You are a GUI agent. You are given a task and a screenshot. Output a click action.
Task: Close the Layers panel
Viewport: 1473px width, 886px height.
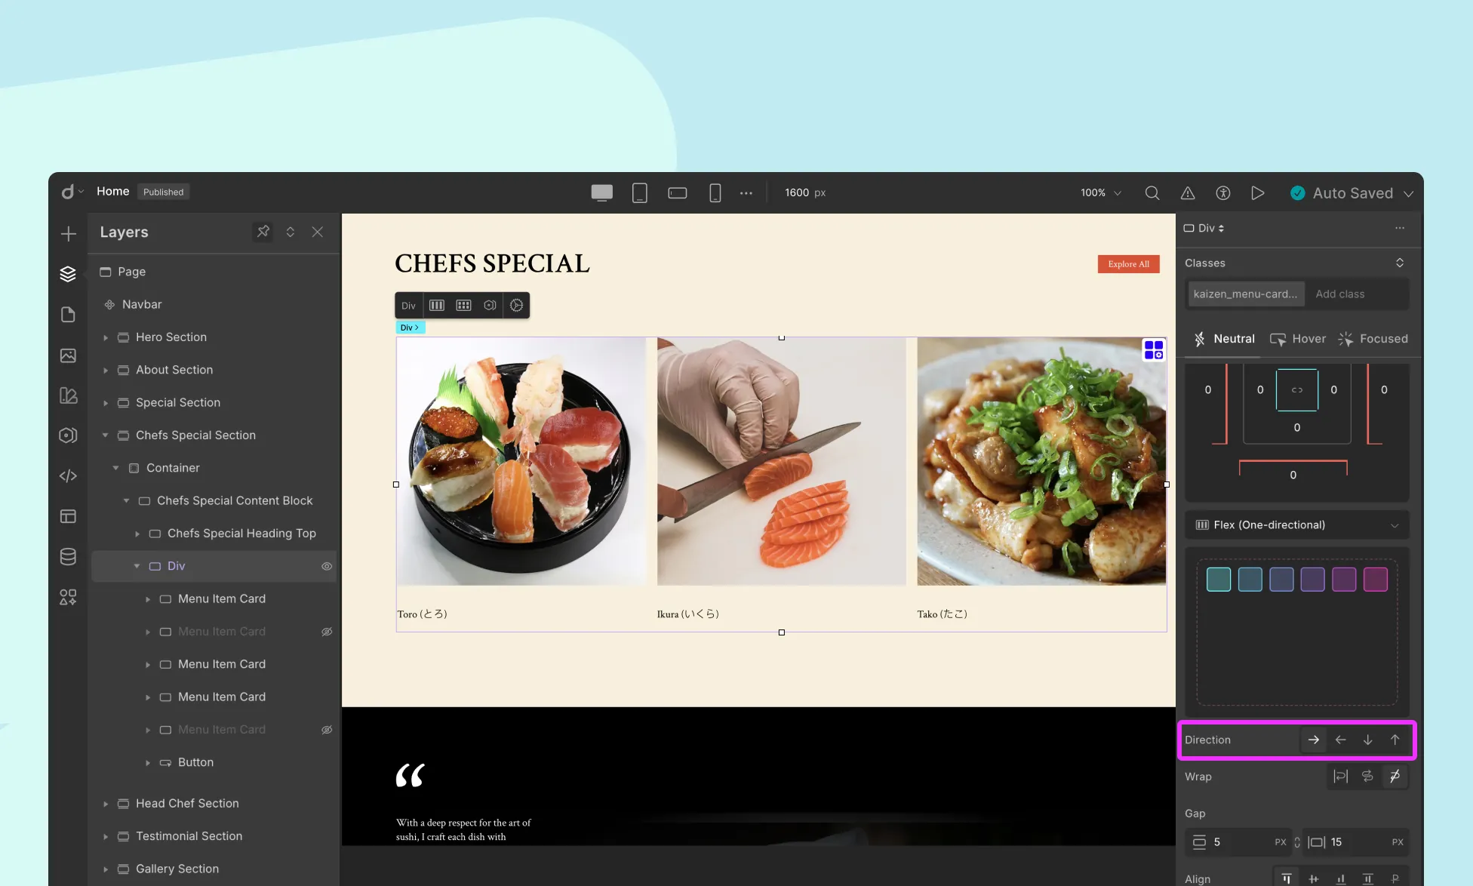pos(318,232)
